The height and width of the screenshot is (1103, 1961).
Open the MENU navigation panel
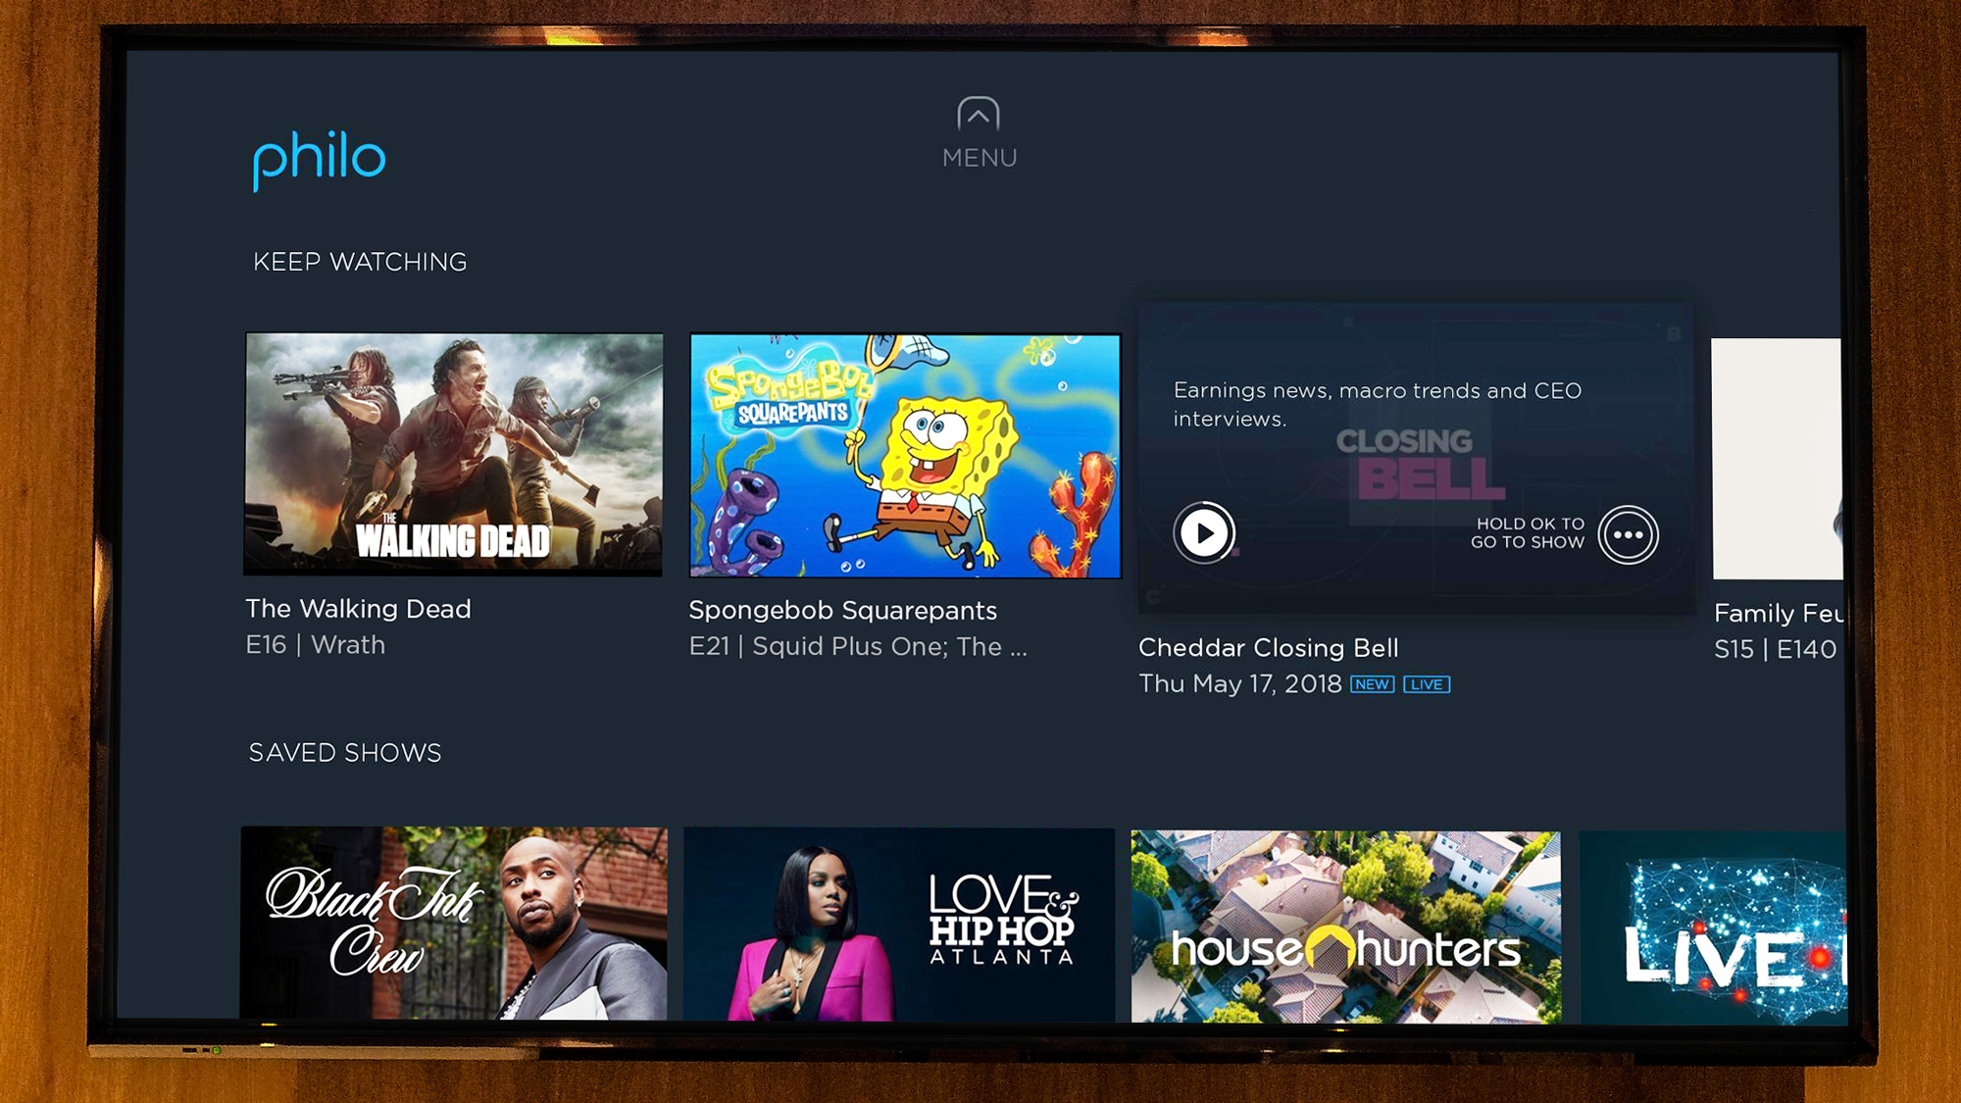980,133
